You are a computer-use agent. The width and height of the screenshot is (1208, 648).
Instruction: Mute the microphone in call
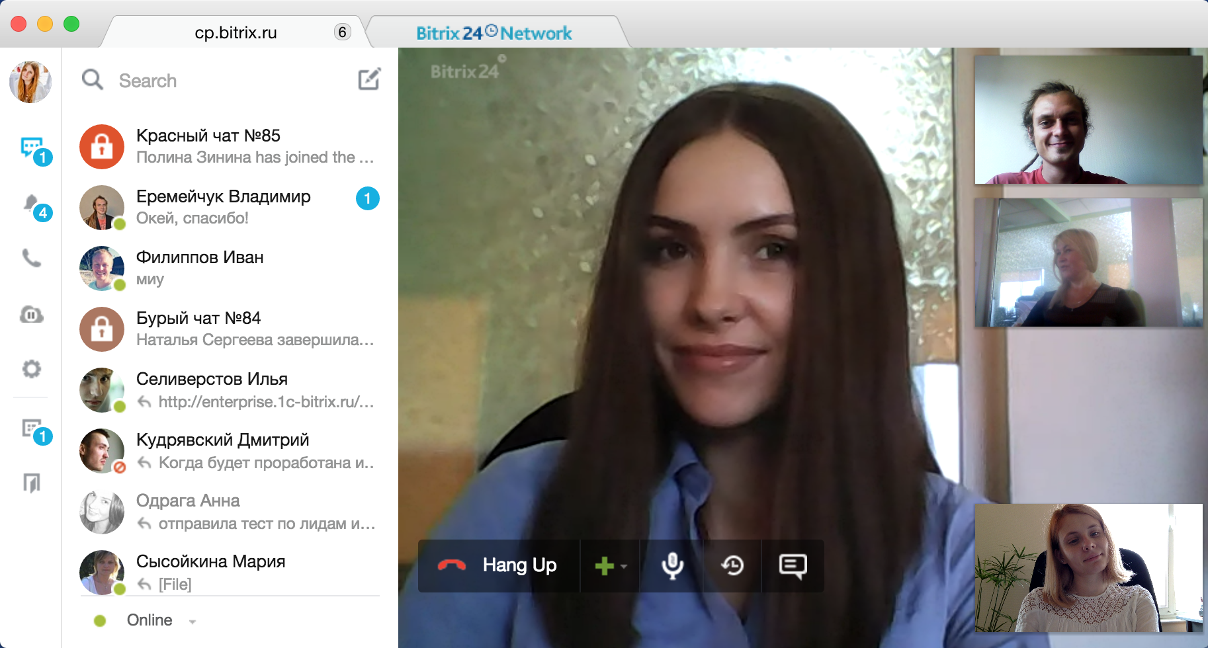click(672, 565)
